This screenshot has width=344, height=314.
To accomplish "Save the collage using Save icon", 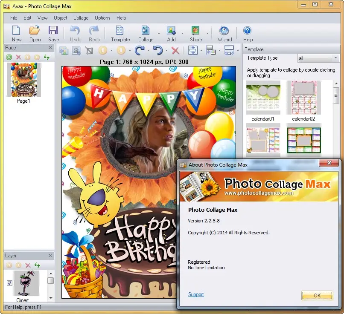I will coord(53,34).
